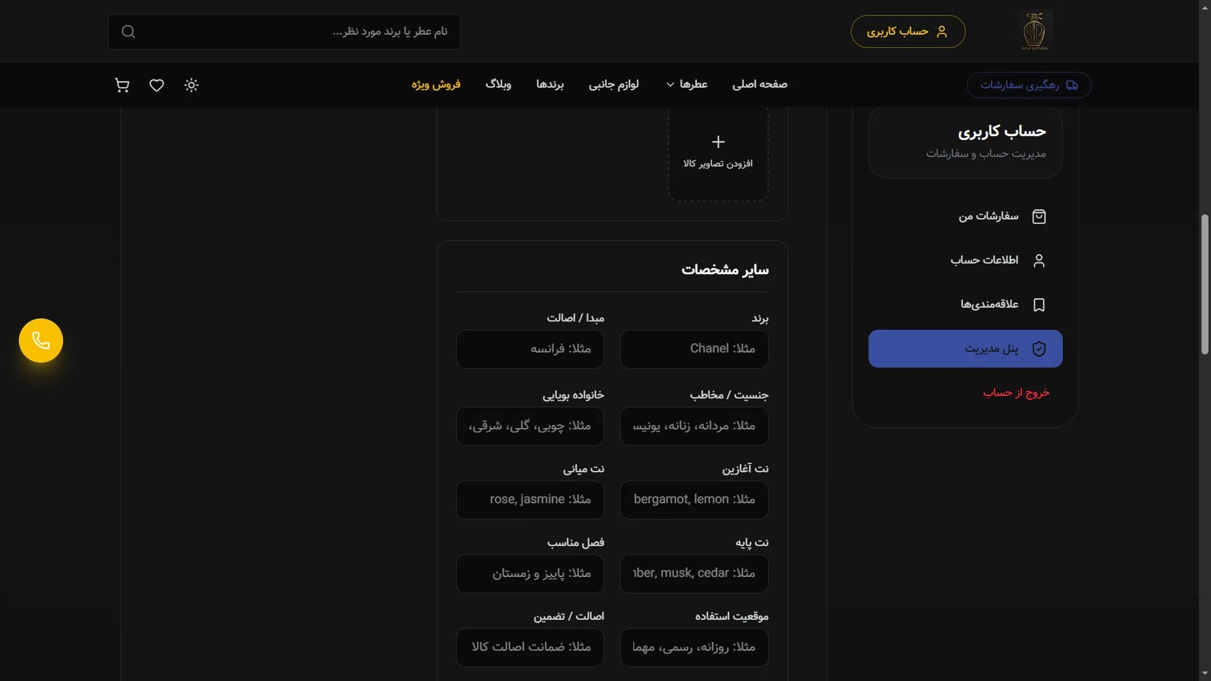Click the page vertical scrollbar thumb

pyautogui.click(x=1205, y=284)
